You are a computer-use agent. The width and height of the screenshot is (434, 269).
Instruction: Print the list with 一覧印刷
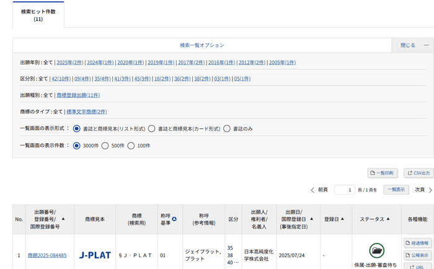[383, 173]
